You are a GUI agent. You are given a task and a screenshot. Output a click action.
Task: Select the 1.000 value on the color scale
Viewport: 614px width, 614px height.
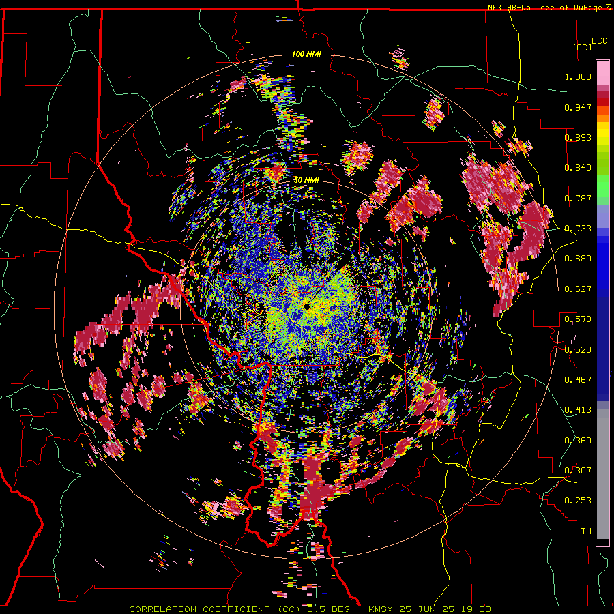click(578, 76)
